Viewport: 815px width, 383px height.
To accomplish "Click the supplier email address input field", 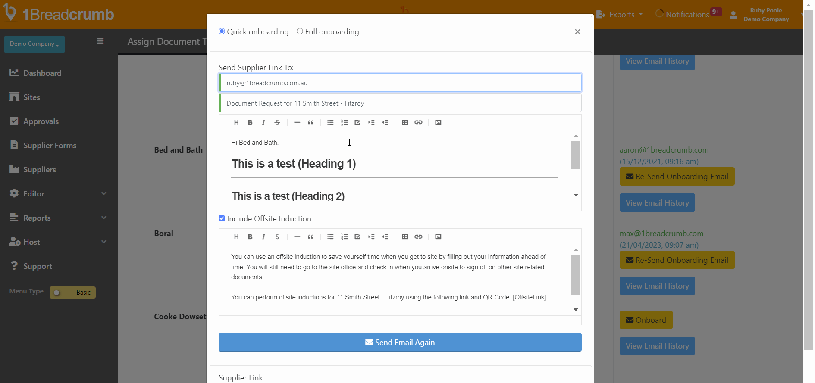I will click(400, 83).
